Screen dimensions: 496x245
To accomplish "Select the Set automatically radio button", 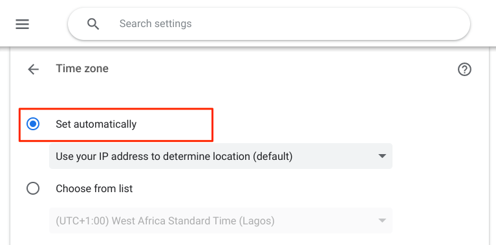I will coord(33,124).
